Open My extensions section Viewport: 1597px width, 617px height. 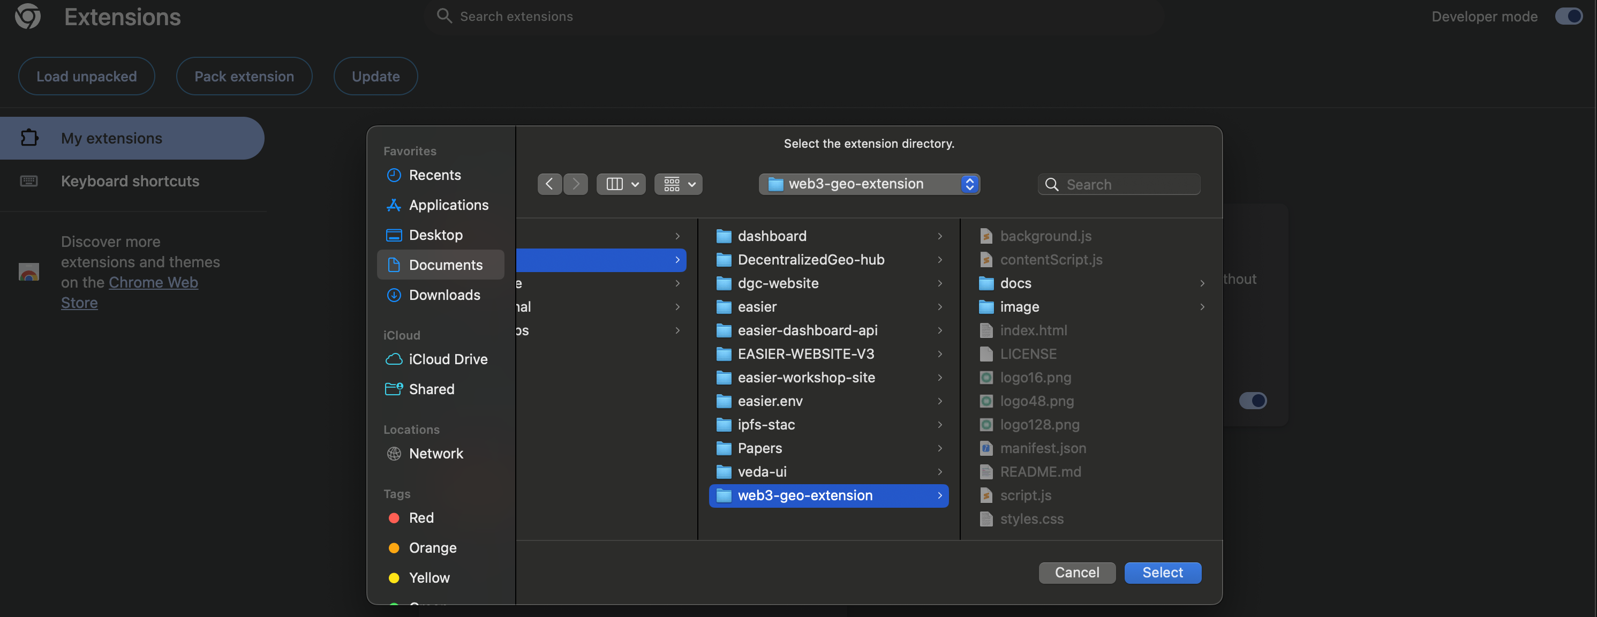tap(131, 138)
